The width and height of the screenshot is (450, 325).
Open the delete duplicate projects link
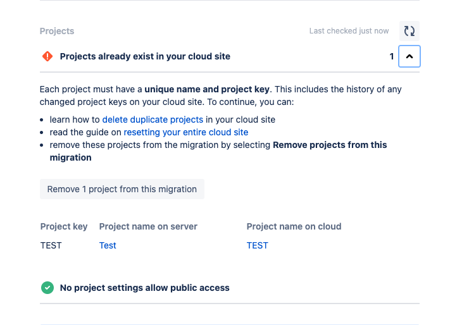click(153, 119)
